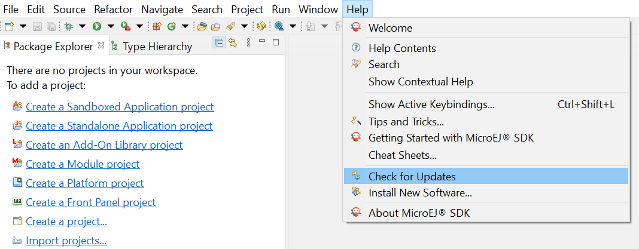Click the New wizard toolbar icon
Screen dimensions: 639x249
pyautogui.click(x=9, y=26)
